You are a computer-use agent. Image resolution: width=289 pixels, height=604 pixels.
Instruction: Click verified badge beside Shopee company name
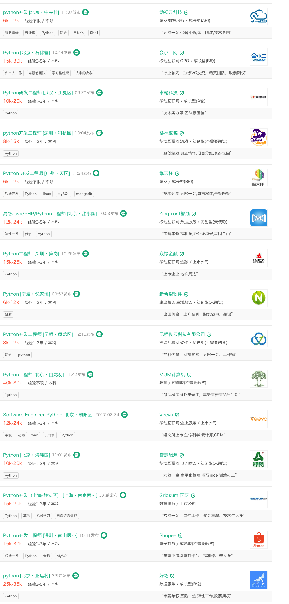(180, 536)
